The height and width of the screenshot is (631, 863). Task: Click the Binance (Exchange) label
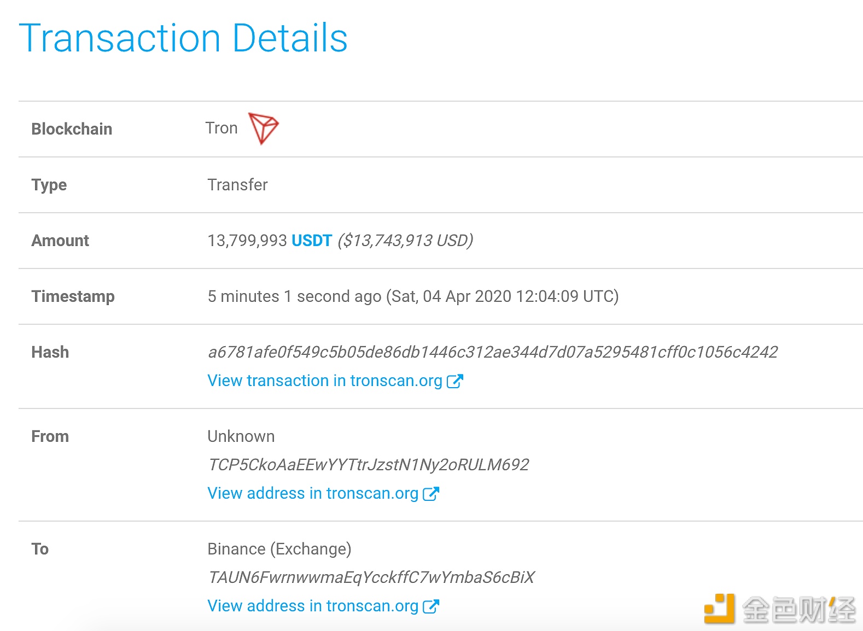279,549
